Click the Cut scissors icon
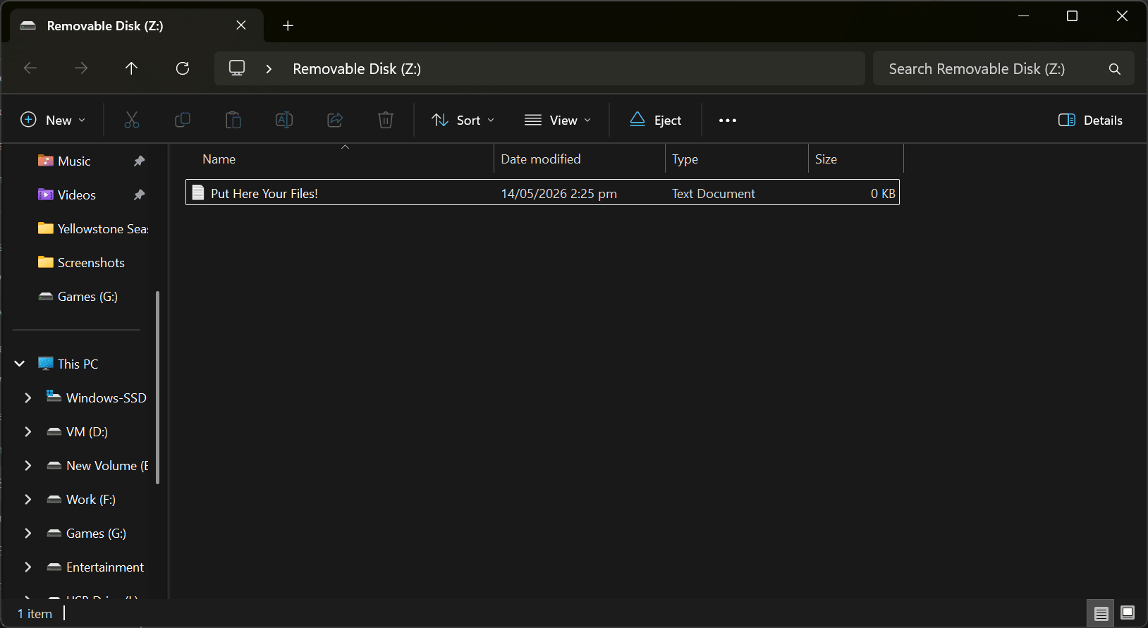The image size is (1148, 628). tap(132, 121)
